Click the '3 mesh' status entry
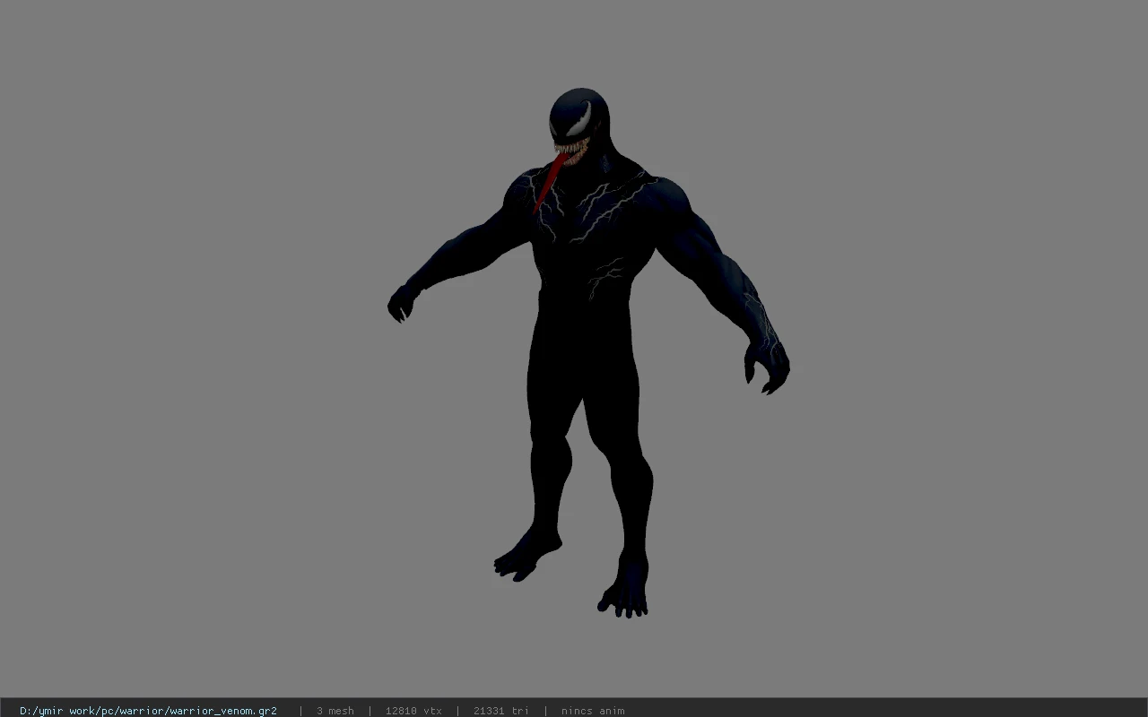This screenshot has width=1148, height=717. pyautogui.click(x=335, y=711)
